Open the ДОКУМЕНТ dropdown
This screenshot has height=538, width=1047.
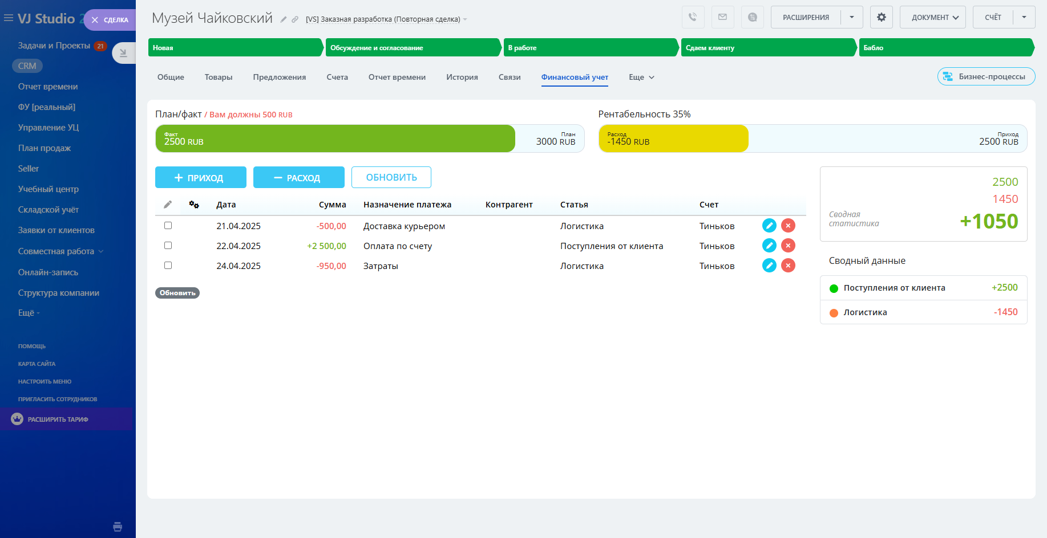(932, 17)
